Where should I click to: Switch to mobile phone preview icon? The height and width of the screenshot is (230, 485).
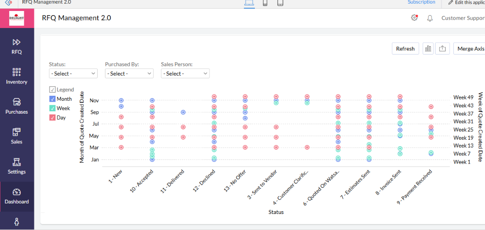[265, 3]
